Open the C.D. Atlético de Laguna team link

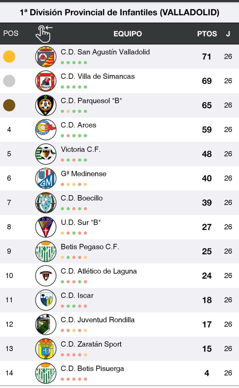tap(98, 271)
